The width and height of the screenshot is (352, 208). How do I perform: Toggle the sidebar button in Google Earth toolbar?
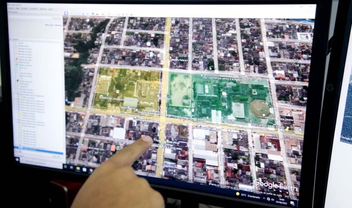[66, 13]
